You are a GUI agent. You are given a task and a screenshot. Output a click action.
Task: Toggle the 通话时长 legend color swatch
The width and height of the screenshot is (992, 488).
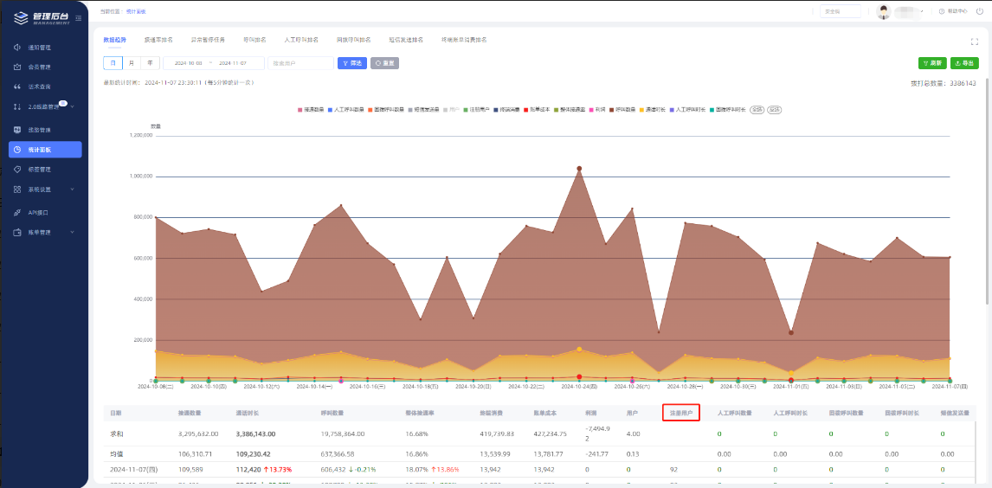pos(643,110)
